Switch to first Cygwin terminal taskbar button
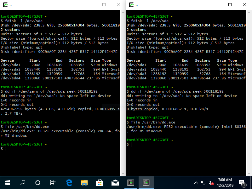This screenshot has width=252, height=189. point(130,182)
